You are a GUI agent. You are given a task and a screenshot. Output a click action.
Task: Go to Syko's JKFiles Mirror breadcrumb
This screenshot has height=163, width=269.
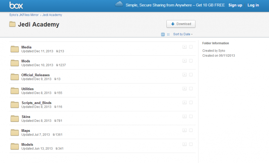point(24,15)
